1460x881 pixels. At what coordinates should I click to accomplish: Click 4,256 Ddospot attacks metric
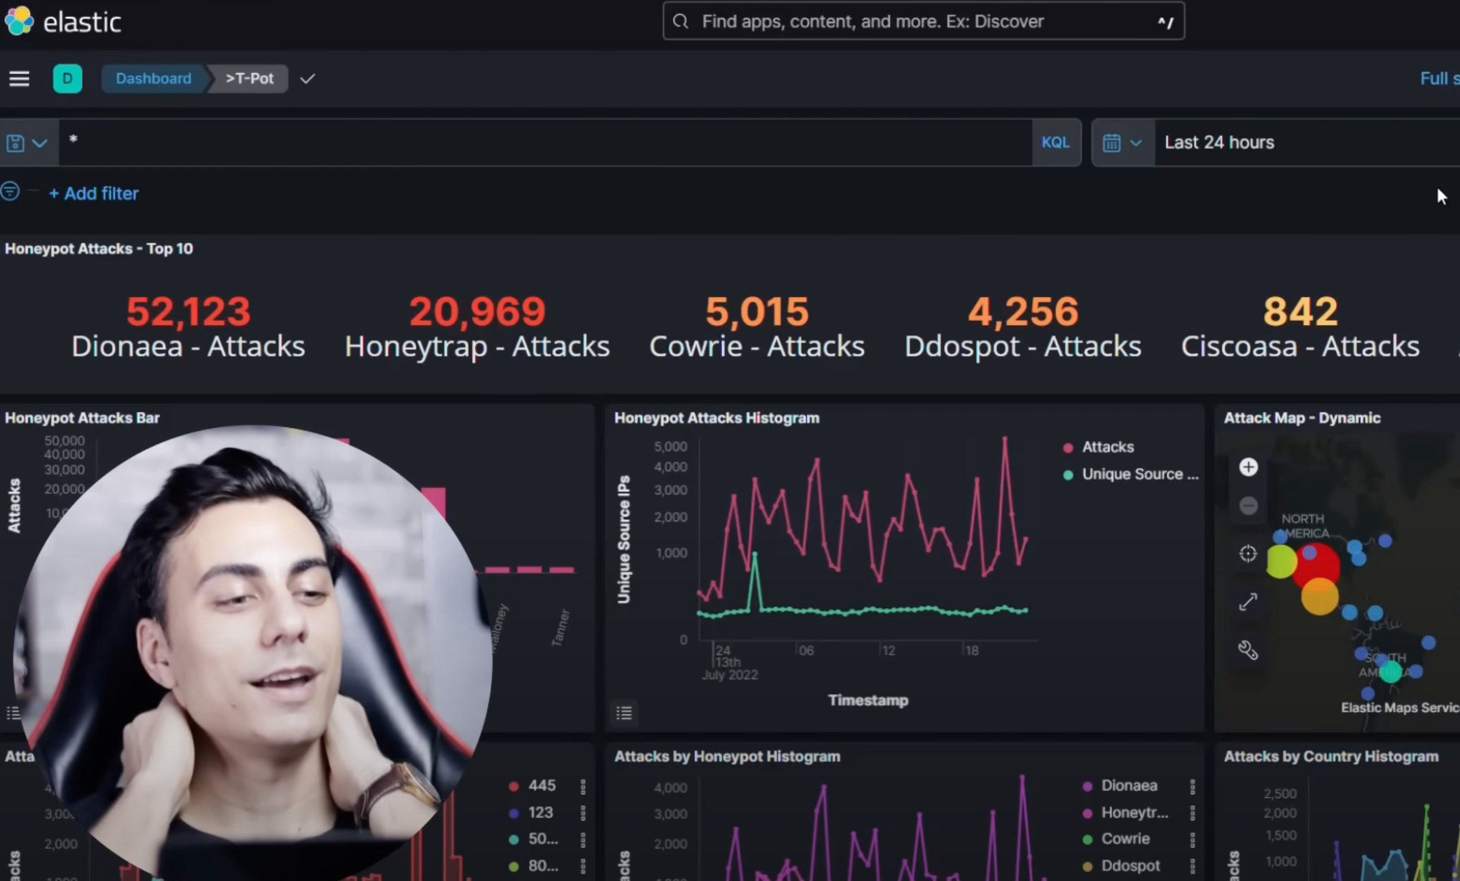pyautogui.click(x=1023, y=327)
